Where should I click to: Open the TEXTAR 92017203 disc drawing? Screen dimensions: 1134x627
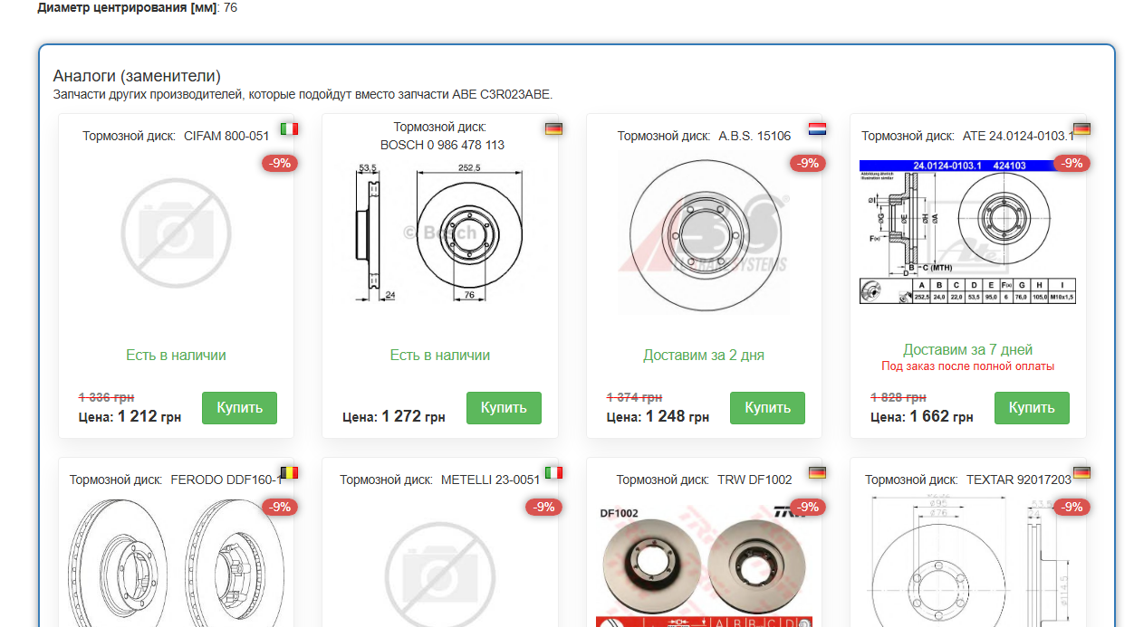(967, 561)
